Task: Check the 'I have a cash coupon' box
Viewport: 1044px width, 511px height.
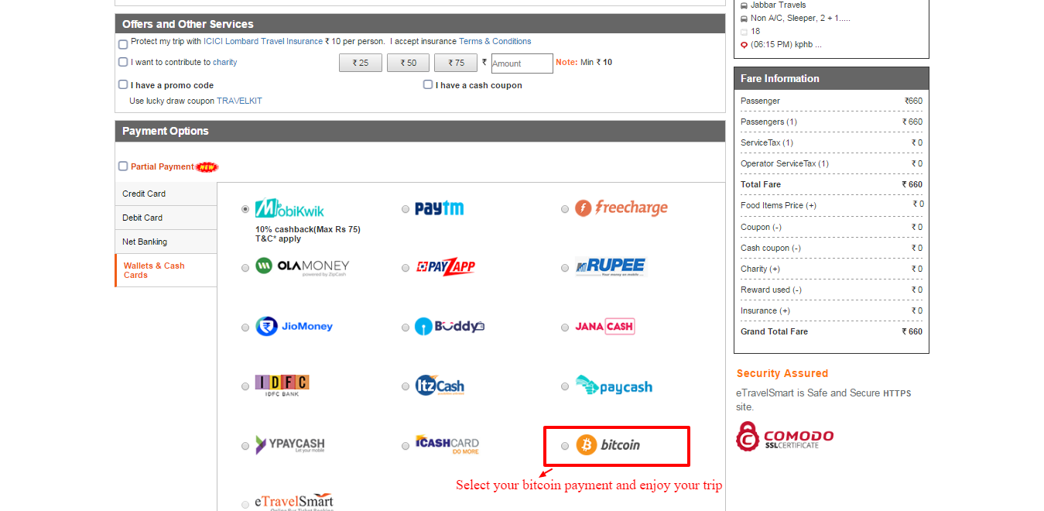Action: click(428, 84)
